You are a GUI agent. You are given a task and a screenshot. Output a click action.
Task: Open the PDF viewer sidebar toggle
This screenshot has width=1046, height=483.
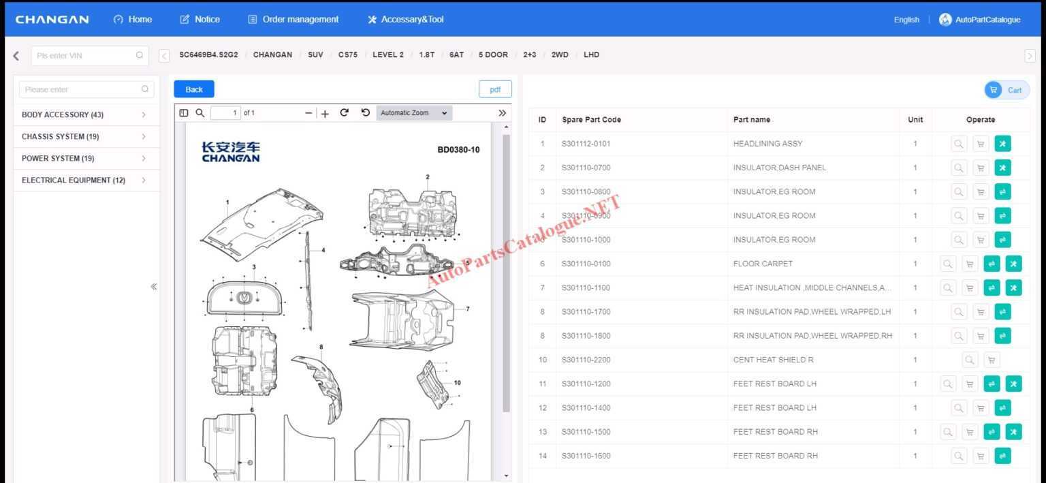tap(184, 112)
